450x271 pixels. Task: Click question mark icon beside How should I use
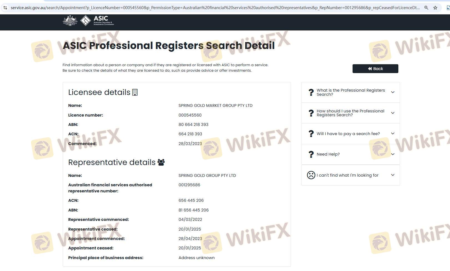pyautogui.click(x=311, y=113)
